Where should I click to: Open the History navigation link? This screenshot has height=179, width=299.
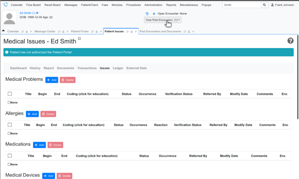click(35, 68)
